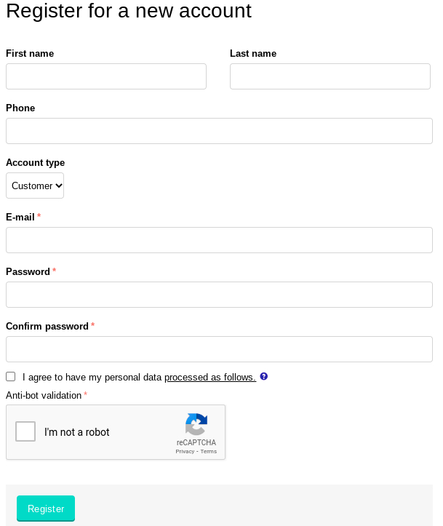
Task: Click the E-mail field label
Action: click(x=20, y=217)
